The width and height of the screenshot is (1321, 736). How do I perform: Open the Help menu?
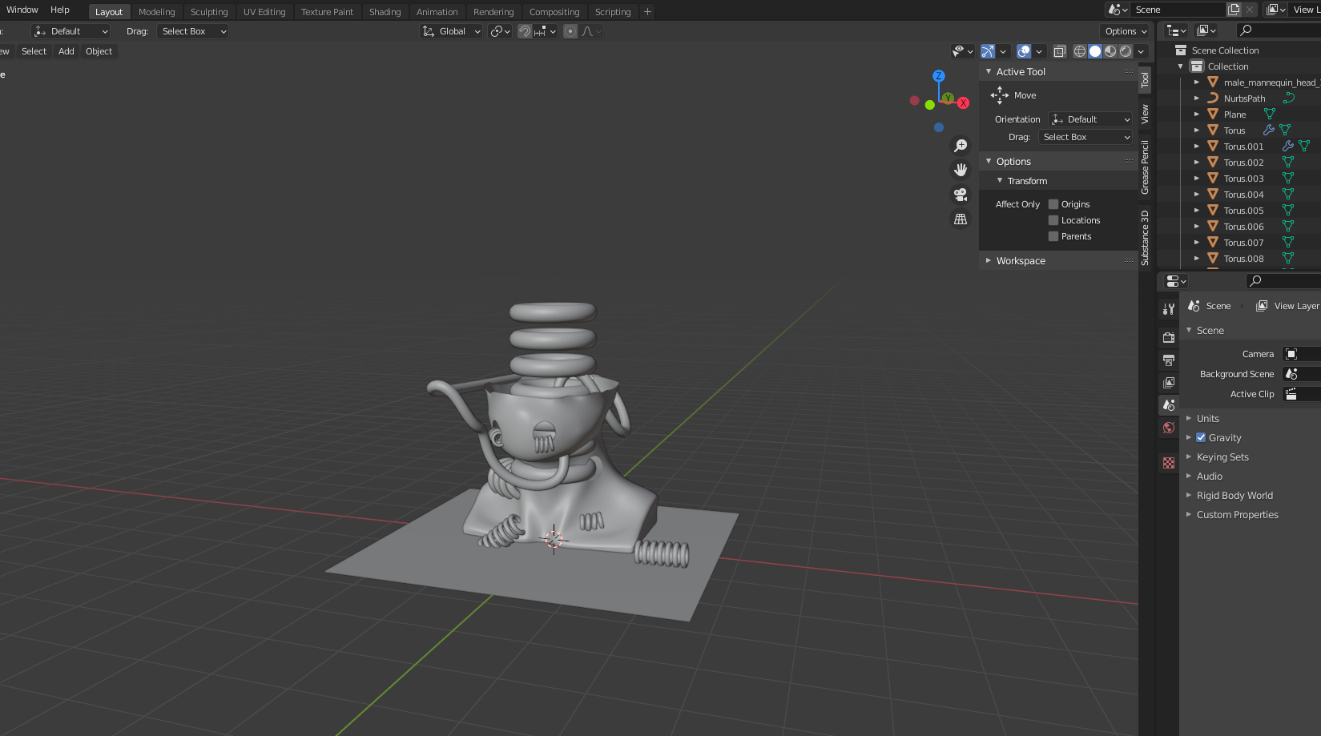(x=60, y=10)
